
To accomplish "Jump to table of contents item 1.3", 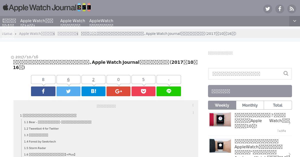I will tap(36, 135).
